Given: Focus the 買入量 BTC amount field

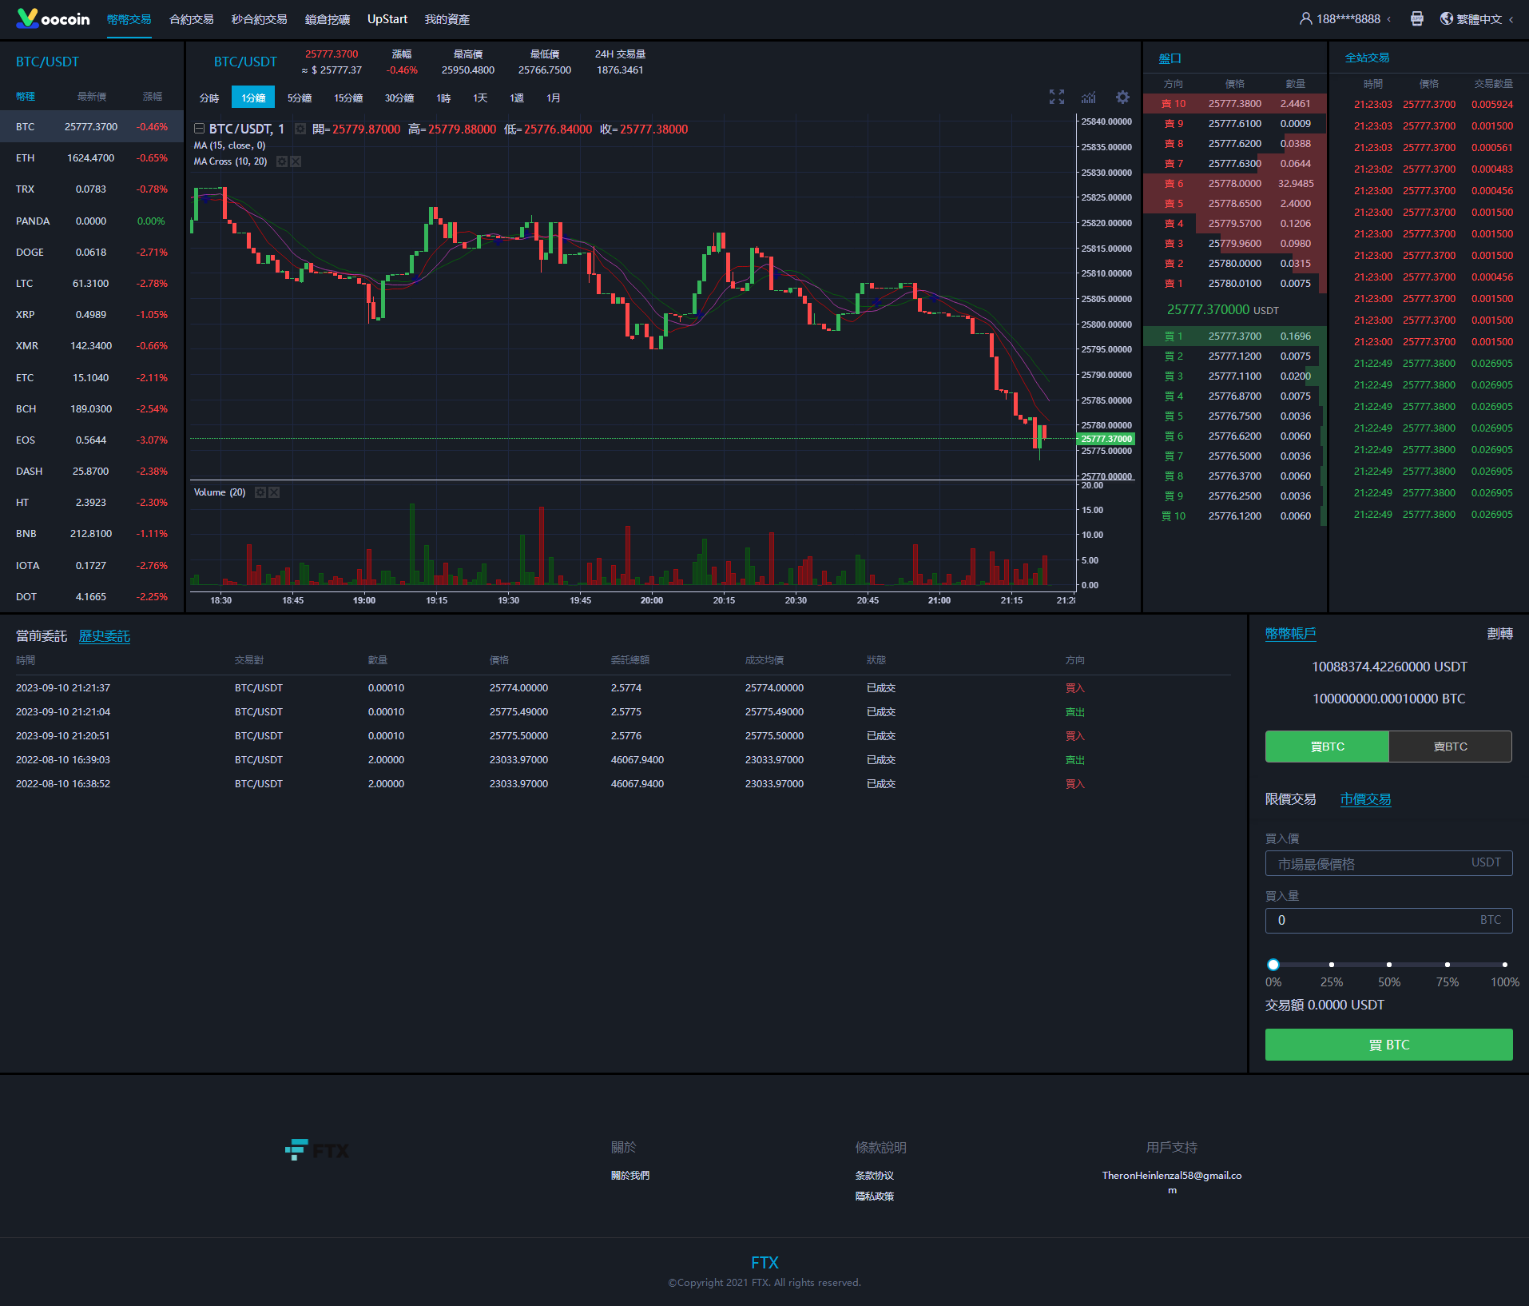Looking at the screenshot, I should coord(1374,921).
